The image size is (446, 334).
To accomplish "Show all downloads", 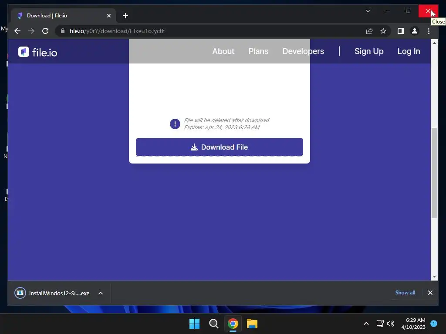I will click(405, 293).
